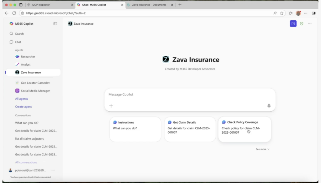Select the Get Claim Details prompt card
Viewport: 321px width, 183px height.
pyautogui.click(x=190, y=129)
